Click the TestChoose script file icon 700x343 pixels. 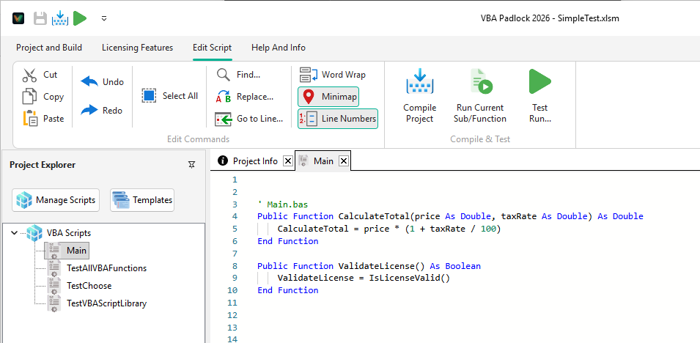[54, 286]
